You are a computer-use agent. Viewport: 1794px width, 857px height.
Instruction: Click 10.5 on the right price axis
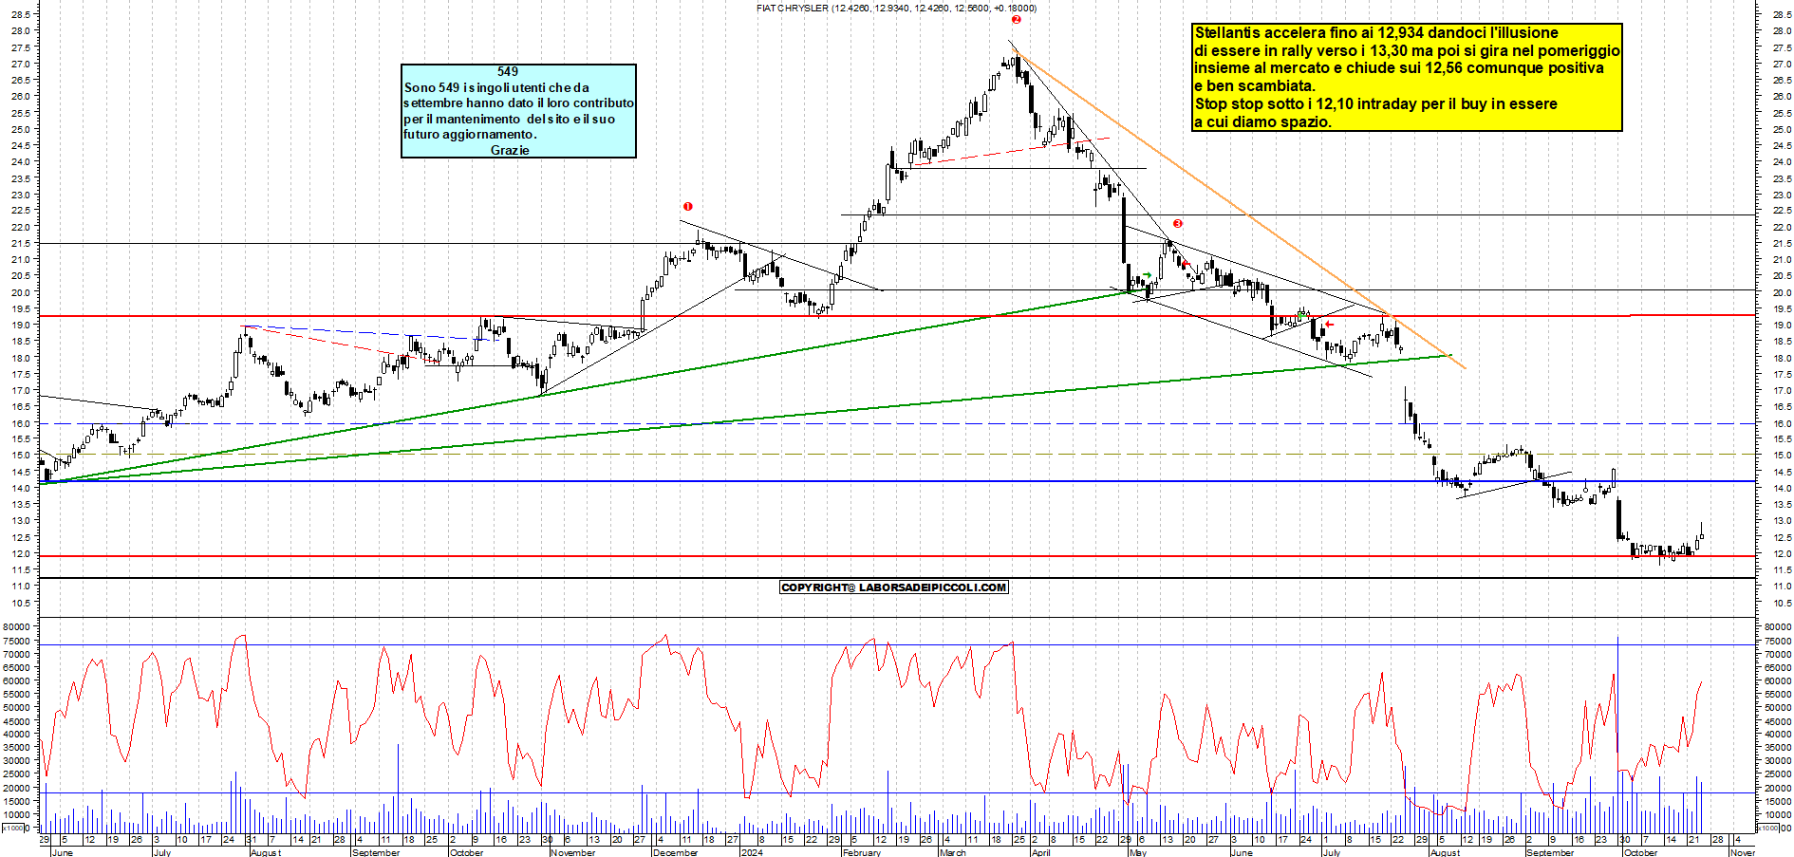[1781, 603]
